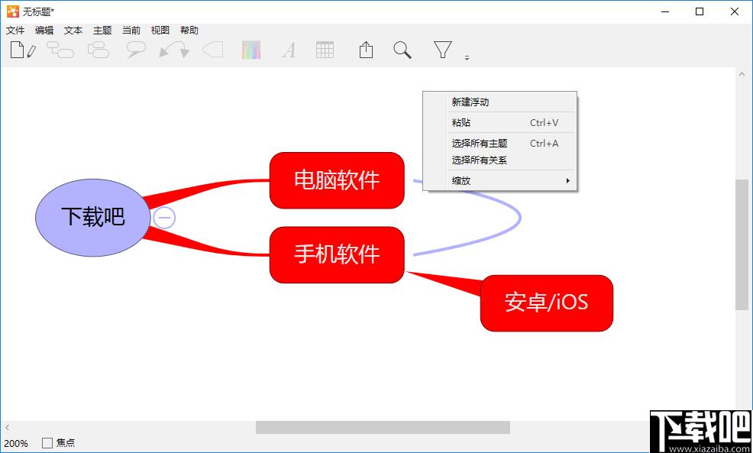Open the color gradient picker icon

point(251,50)
